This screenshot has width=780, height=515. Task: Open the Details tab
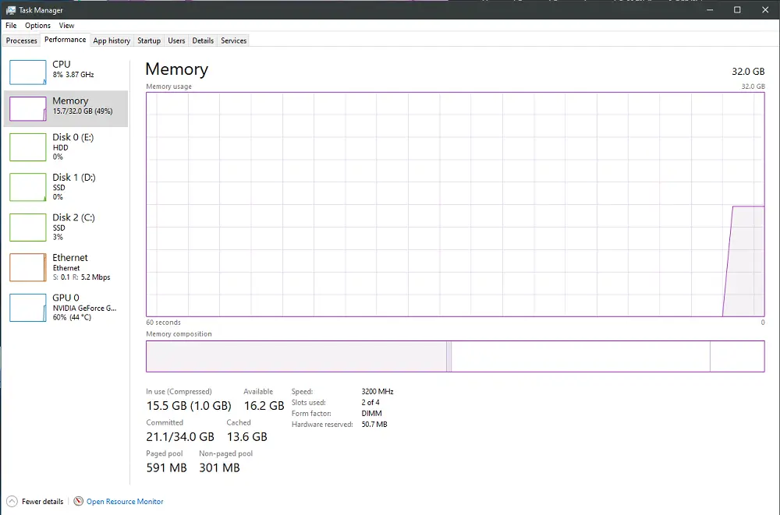(203, 41)
